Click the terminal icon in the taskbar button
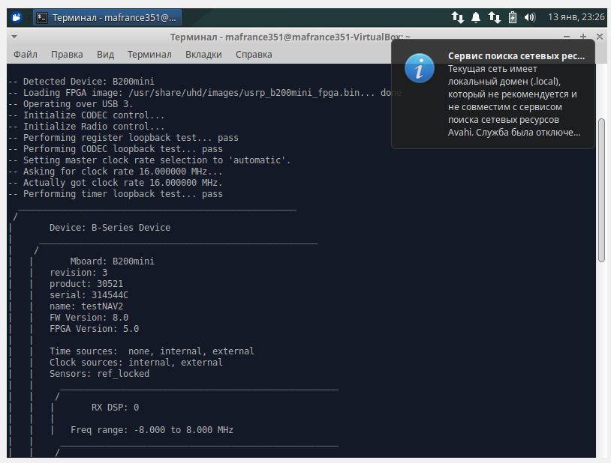 [42, 18]
